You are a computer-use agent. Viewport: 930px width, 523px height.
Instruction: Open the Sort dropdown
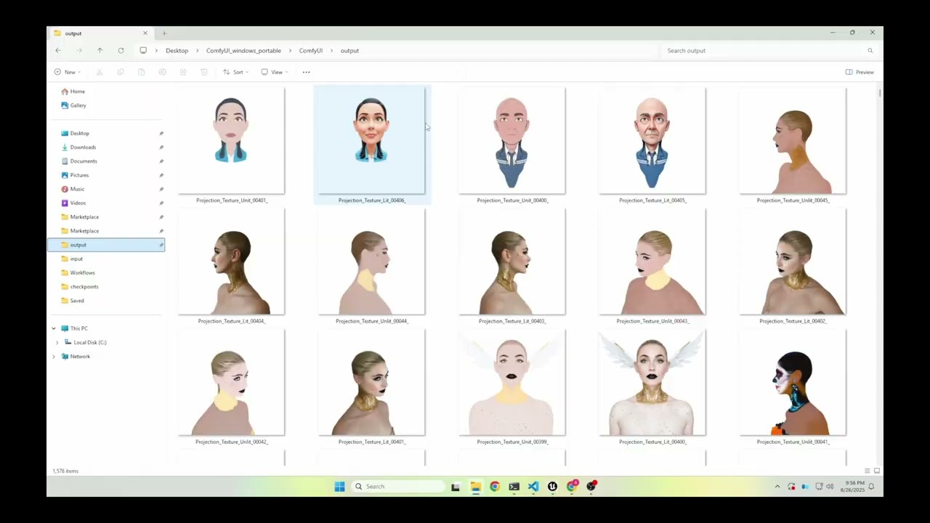[x=235, y=72]
